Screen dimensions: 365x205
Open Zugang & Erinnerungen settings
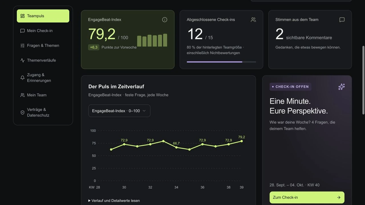43,78
